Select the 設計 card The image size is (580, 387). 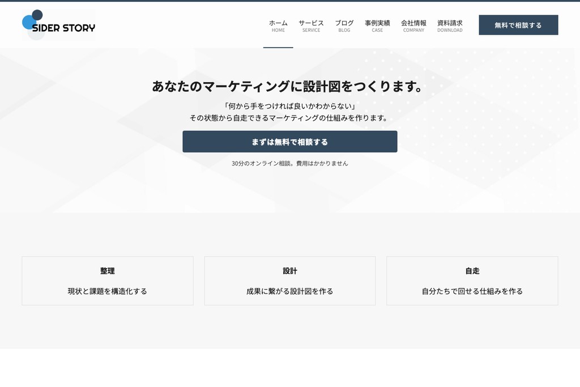click(x=289, y=280)
